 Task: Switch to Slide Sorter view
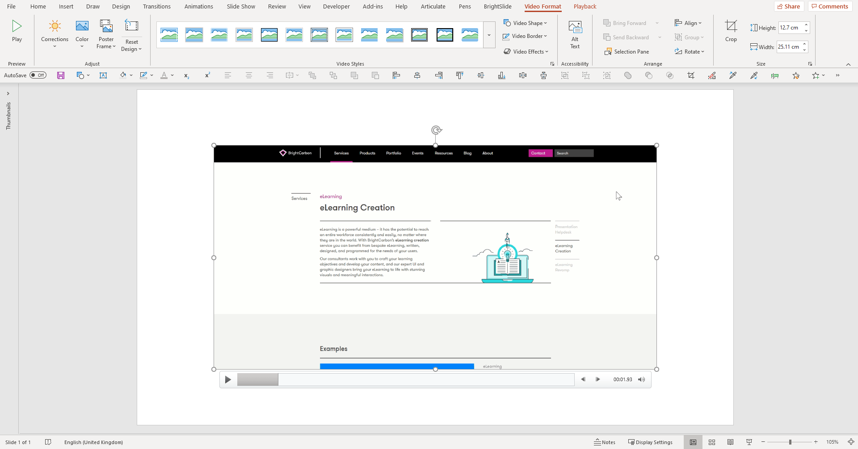click(x=712, y=442)
